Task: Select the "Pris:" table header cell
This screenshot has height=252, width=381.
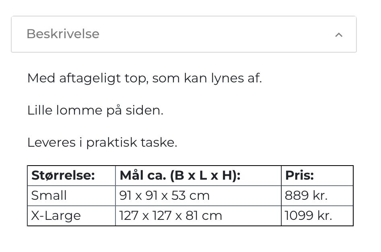Action: click(299, 176)
